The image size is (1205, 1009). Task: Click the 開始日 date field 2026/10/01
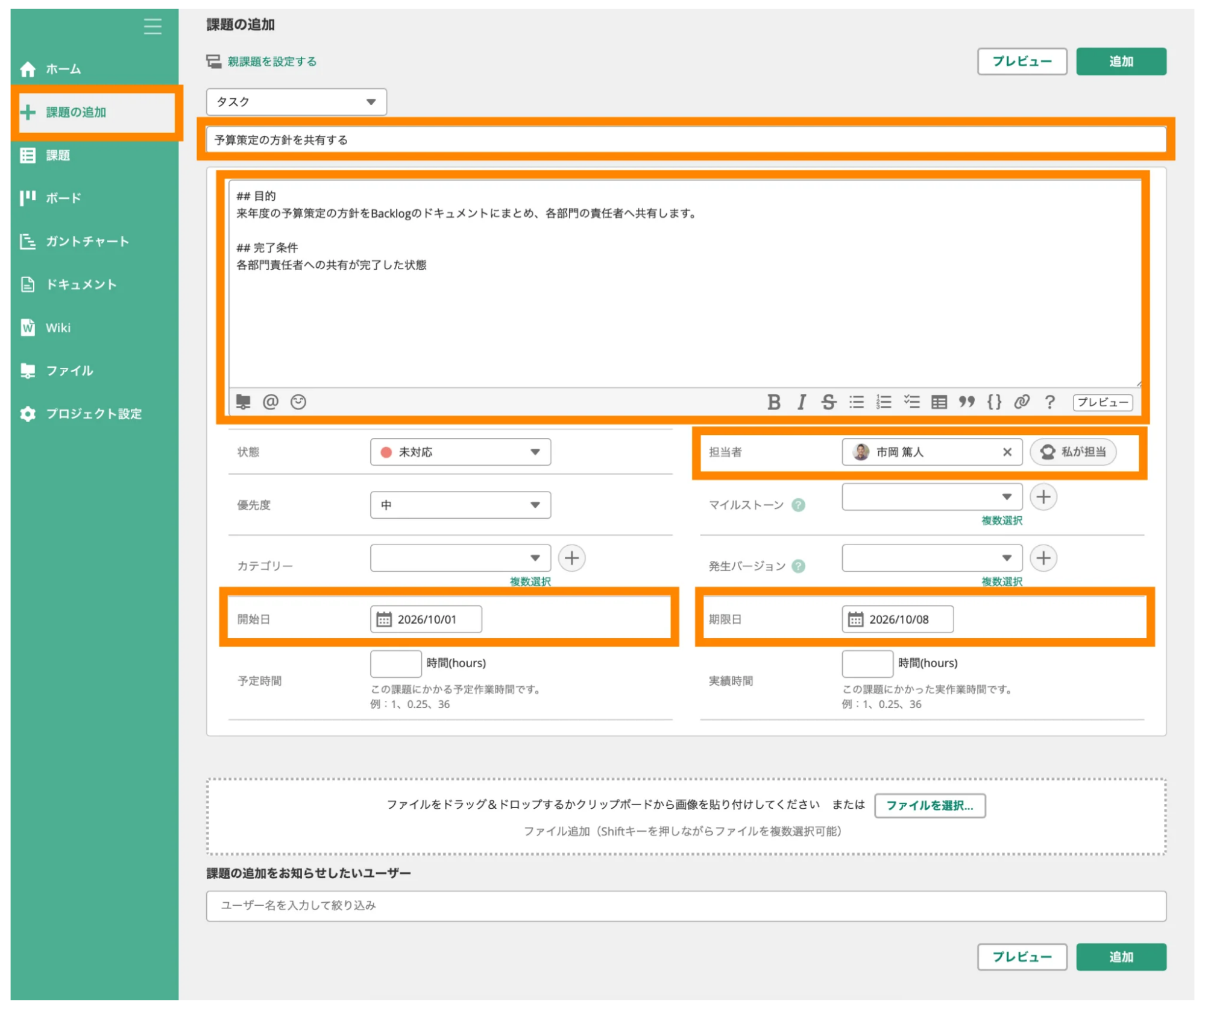pos(426,619)
